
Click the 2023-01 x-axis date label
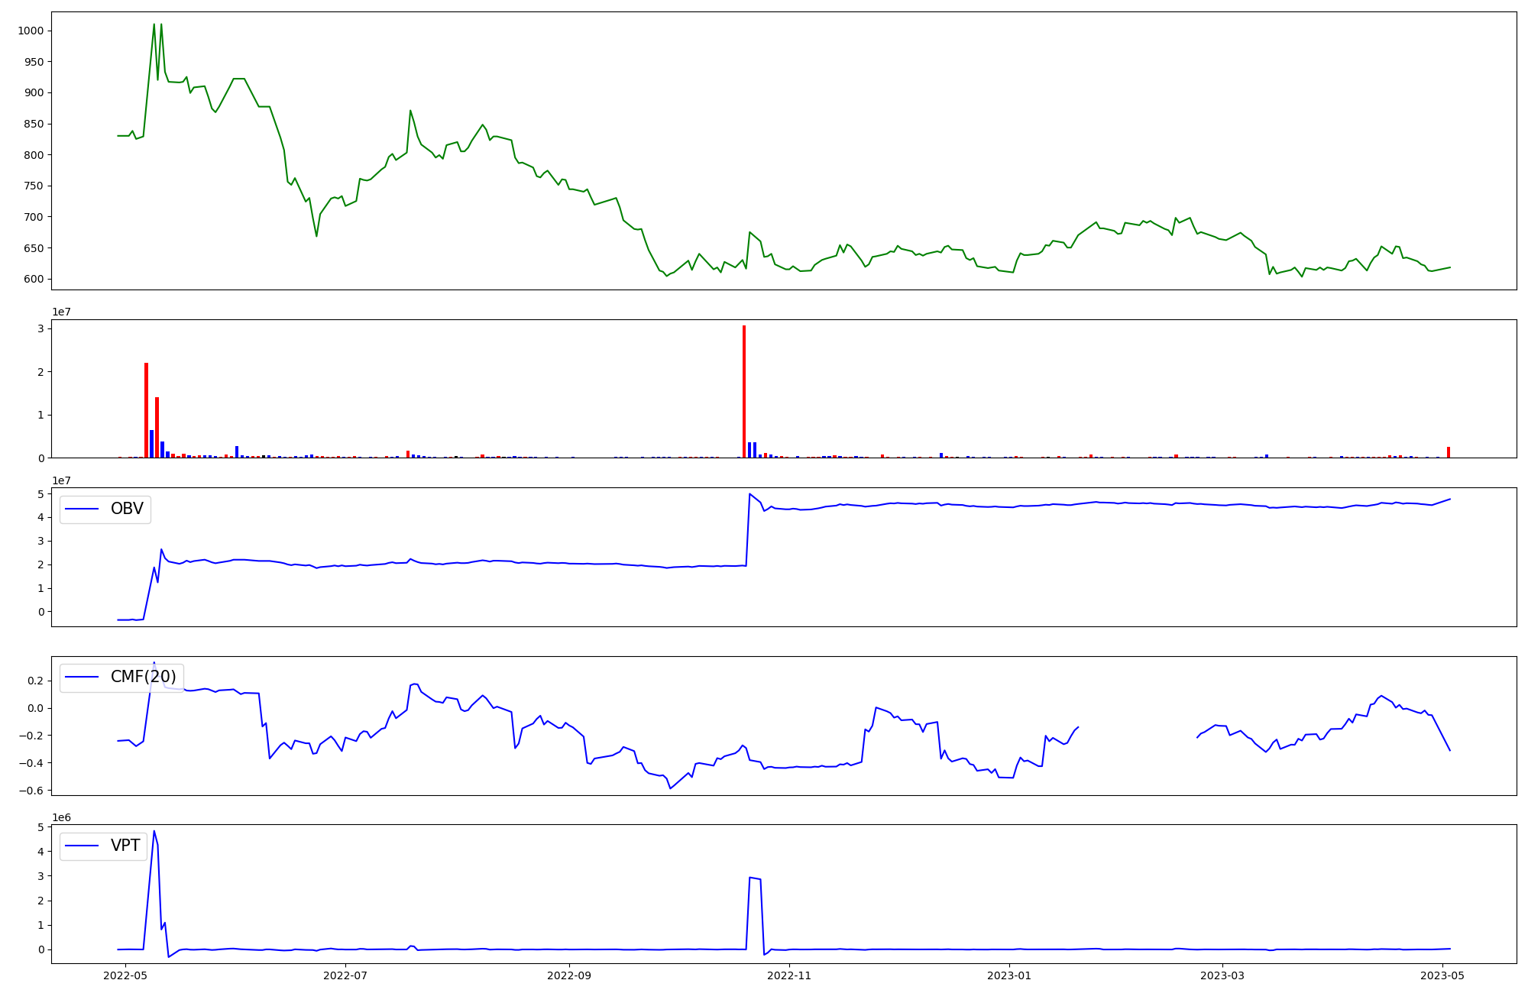[1010, 975]
